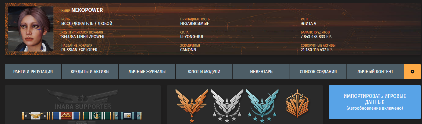Select the Инвентарь tab
This screenshot has height=124, width=422.
click(x=261, y=72)
